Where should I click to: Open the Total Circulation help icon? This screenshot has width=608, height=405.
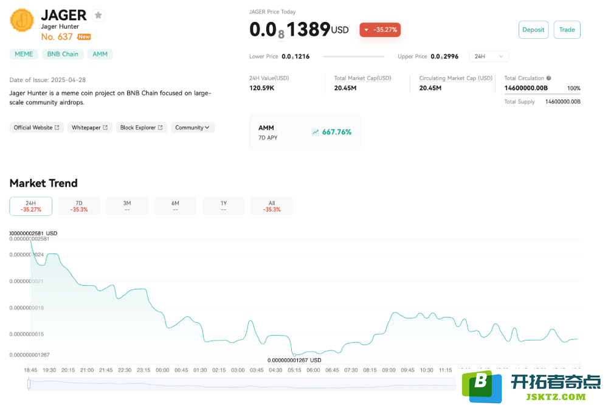(548, 78)
